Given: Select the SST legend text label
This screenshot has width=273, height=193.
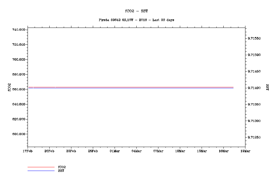Looking at the screenshot, I should click(61, 171).
